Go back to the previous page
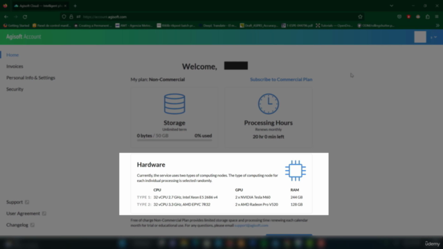 click(x=6, y=17)
